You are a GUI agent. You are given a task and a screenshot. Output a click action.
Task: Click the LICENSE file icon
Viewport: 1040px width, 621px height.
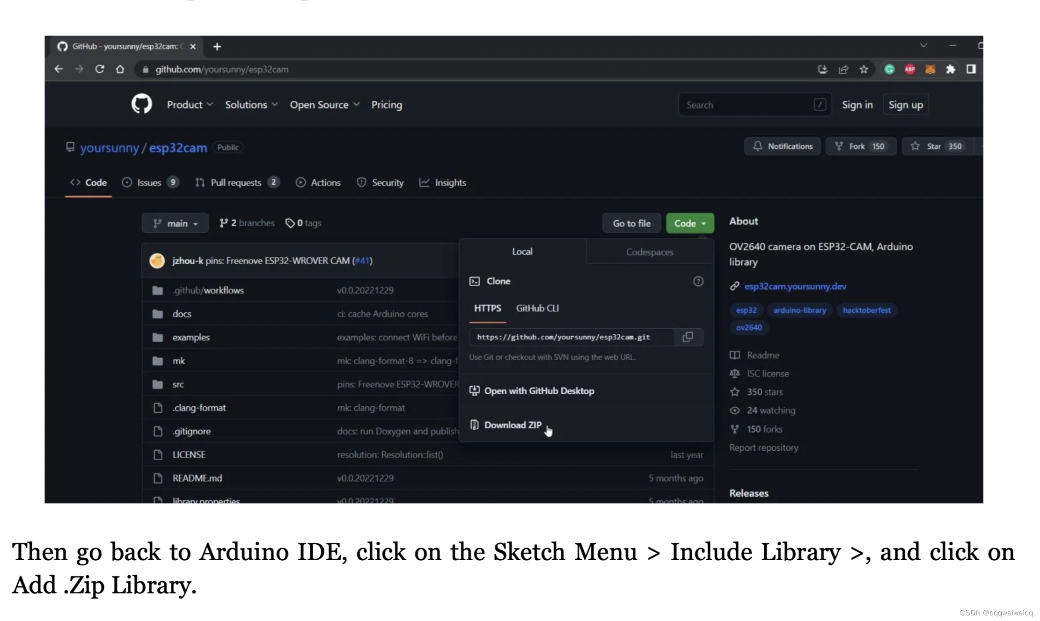(158, 455)
